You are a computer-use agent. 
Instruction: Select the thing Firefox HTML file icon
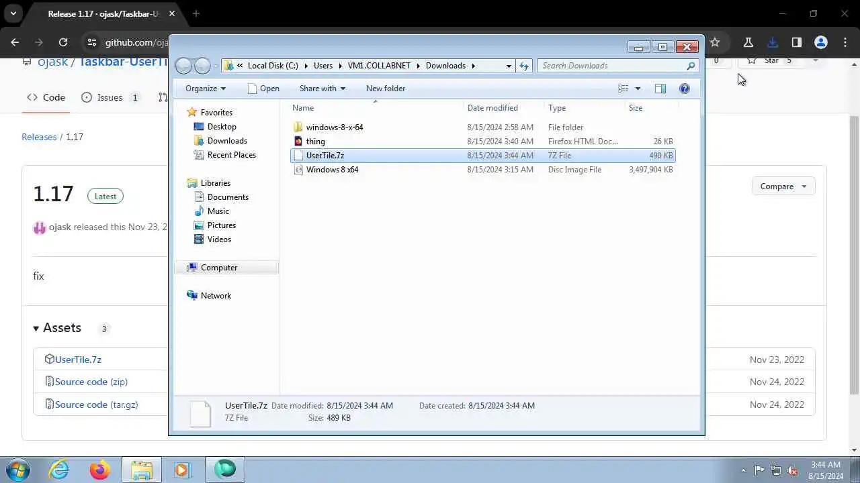coord(298,142)
